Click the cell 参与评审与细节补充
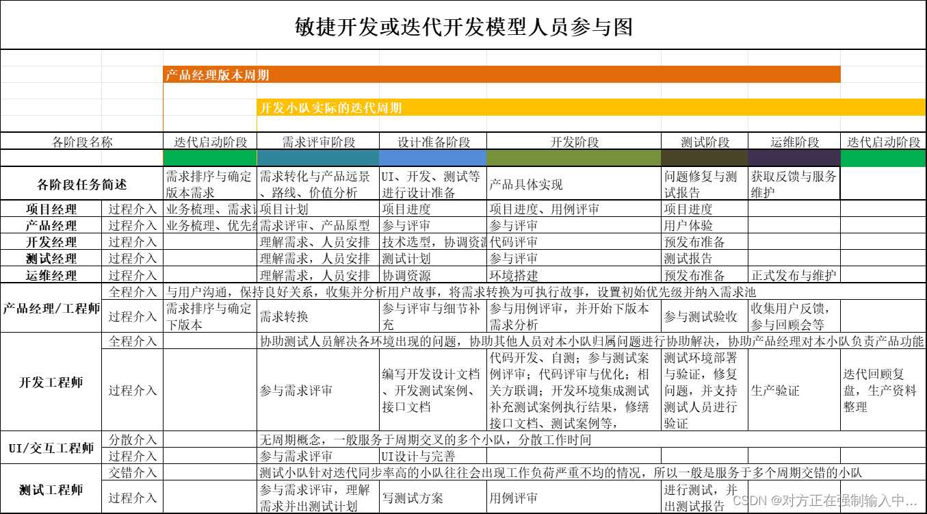This screenshot has height=514, width=927. [434, 316]
